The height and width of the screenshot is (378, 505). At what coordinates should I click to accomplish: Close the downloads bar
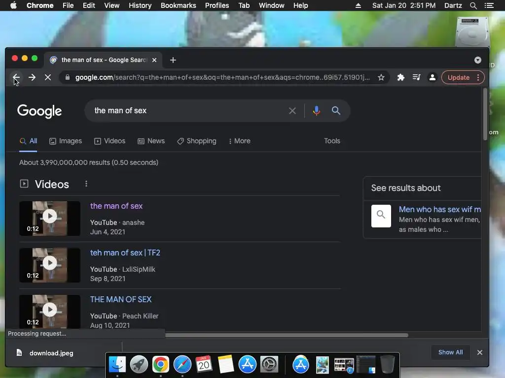(479, 352)
